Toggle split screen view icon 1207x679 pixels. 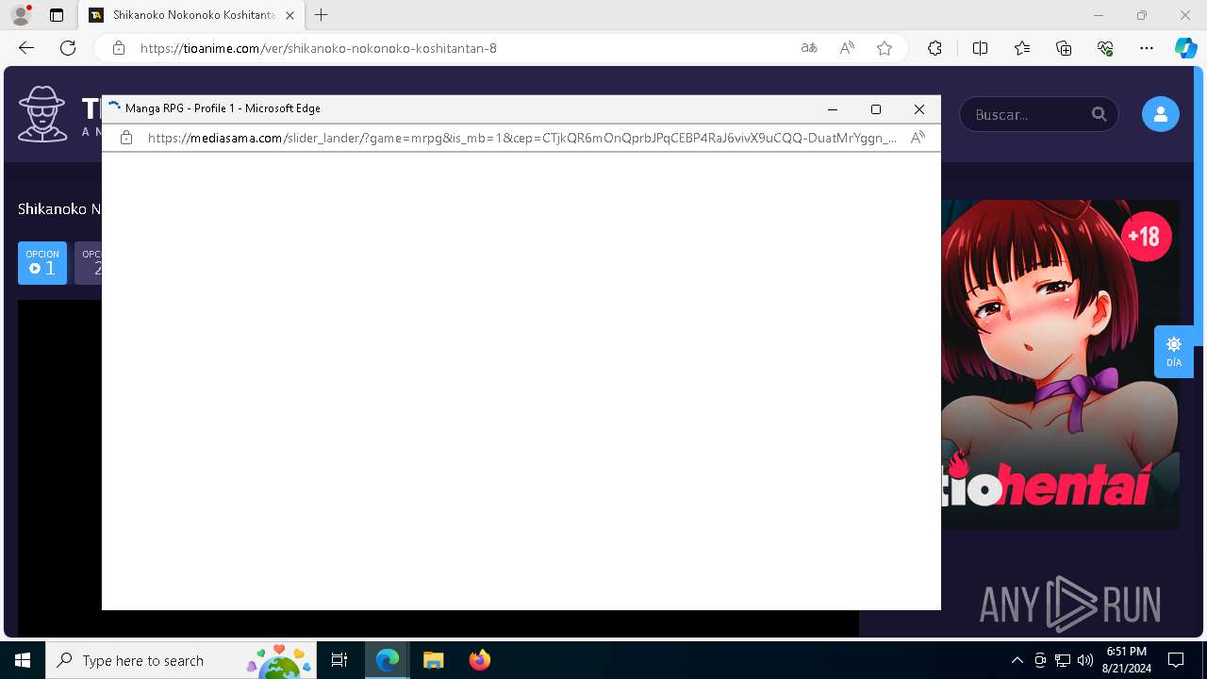tap(980, 48)
